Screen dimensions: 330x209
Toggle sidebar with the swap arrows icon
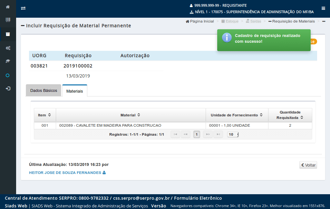point(23,8)
